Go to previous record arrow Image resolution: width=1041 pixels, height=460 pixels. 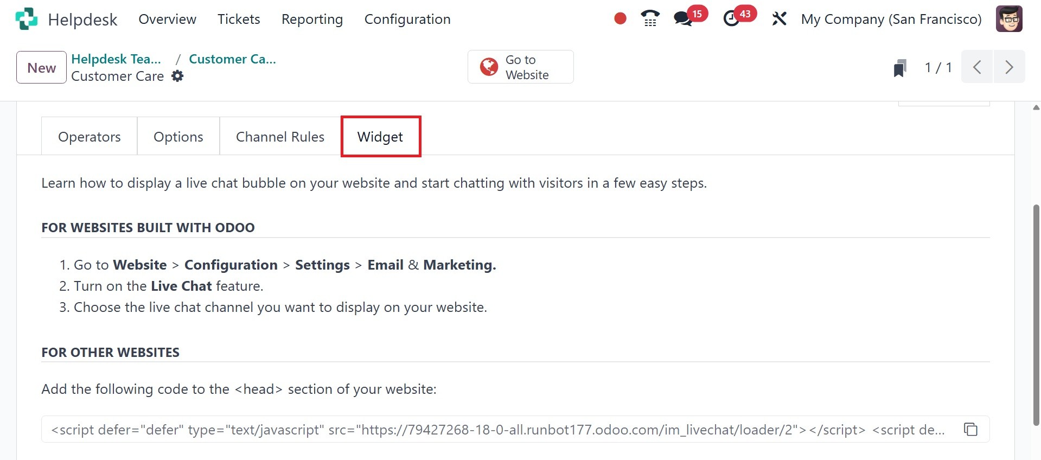pyautogui.click(x=977, y=67)
